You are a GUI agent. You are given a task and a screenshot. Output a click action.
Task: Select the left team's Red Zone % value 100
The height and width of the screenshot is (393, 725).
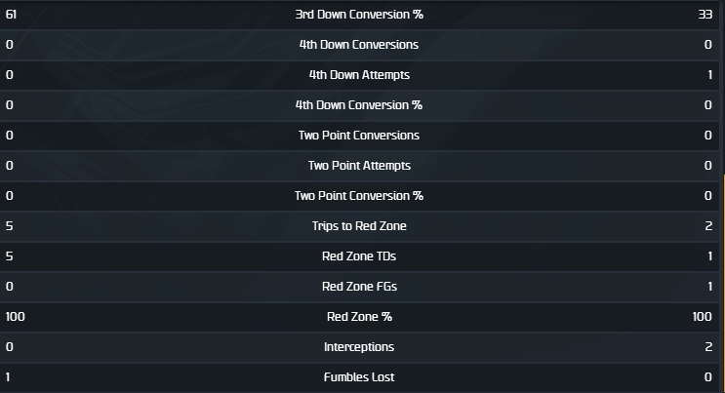[14, 317]
